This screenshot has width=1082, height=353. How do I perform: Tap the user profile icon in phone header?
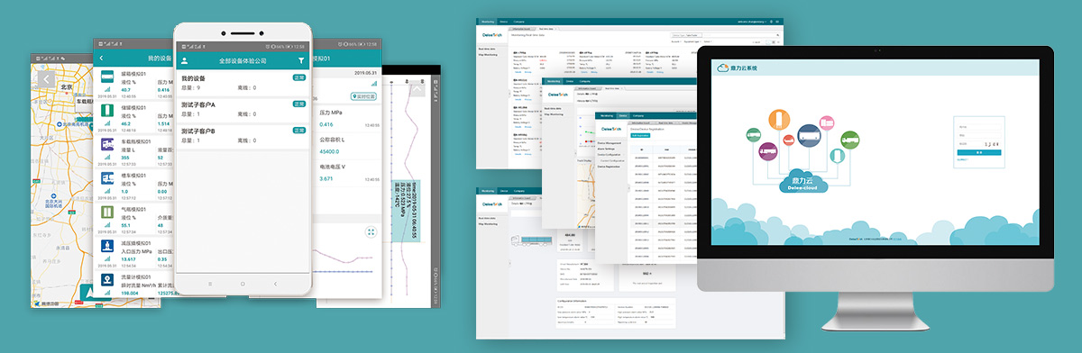tap(185, 60)
